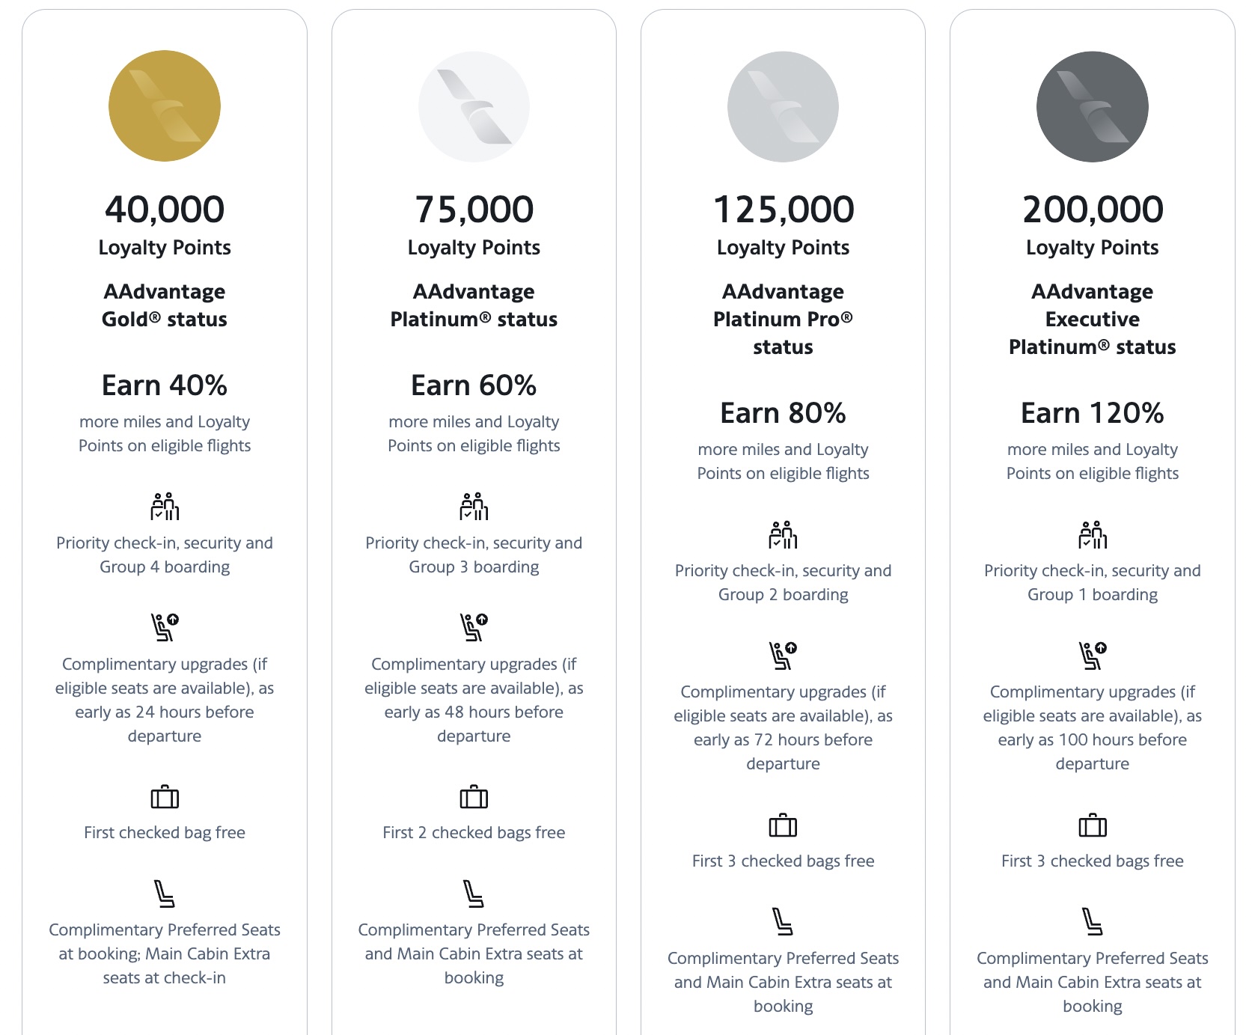Click Platinum tier complimentary upgrade seat icon
Viewport: 1252px width, 1035px height.
point(474,627)
